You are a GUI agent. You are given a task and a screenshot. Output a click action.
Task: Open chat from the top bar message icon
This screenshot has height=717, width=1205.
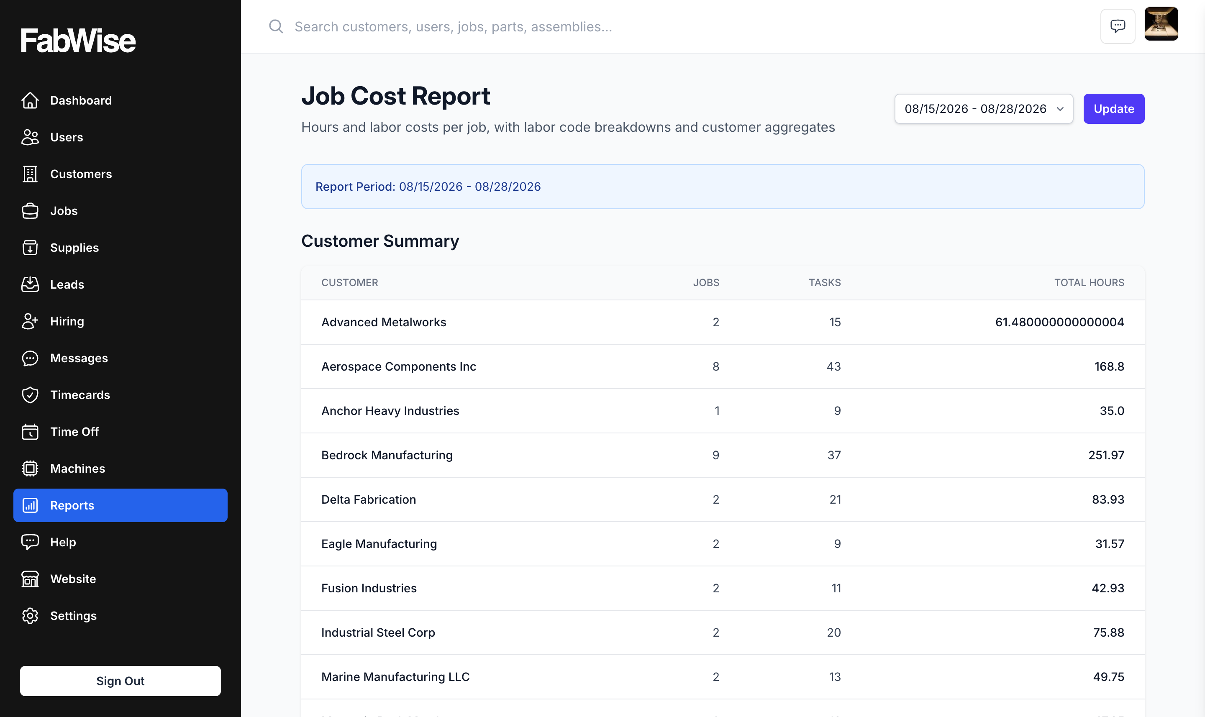tap(1118, 26)
